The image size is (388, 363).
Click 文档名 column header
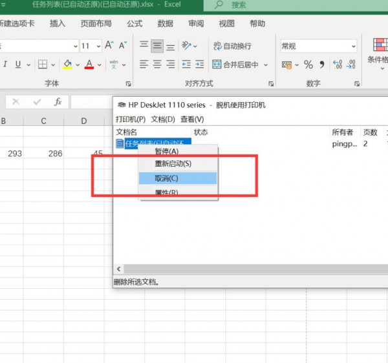[x=152, y=132]
